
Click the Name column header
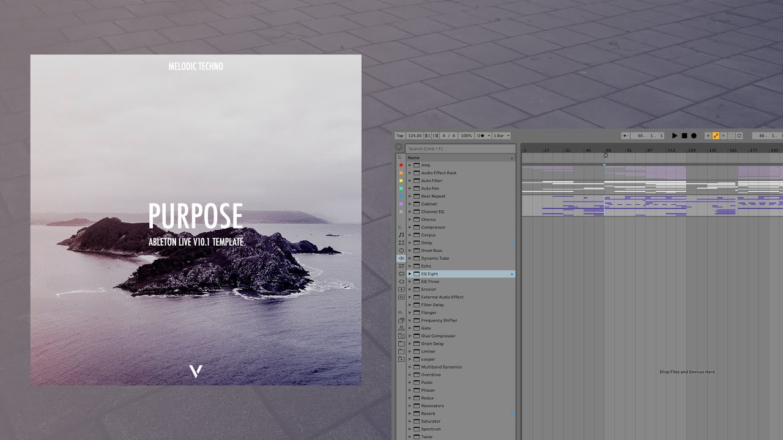click(x=461, y=158)
